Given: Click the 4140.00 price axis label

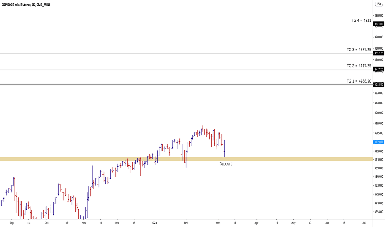Looking at the screenshot, I should click(x=379, y=103).
